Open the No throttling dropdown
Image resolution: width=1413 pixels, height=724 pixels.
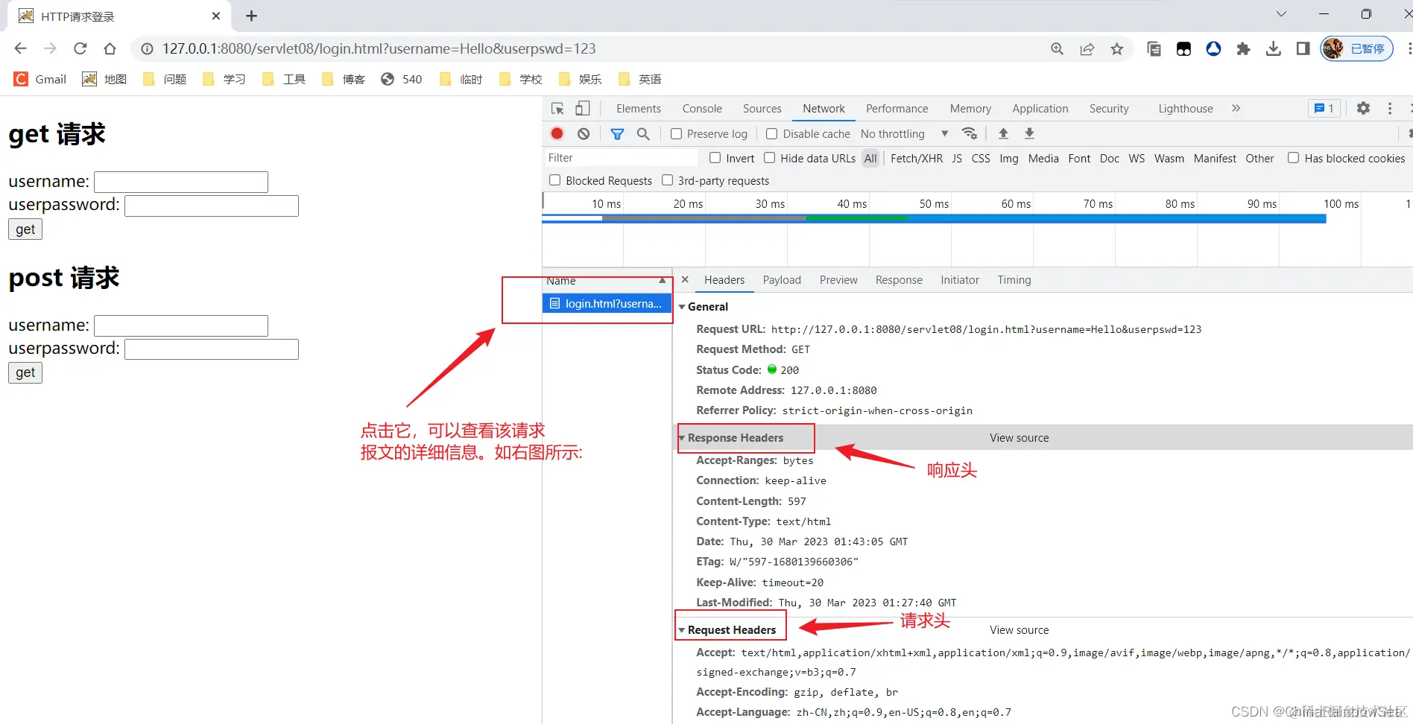pos(904,134)
